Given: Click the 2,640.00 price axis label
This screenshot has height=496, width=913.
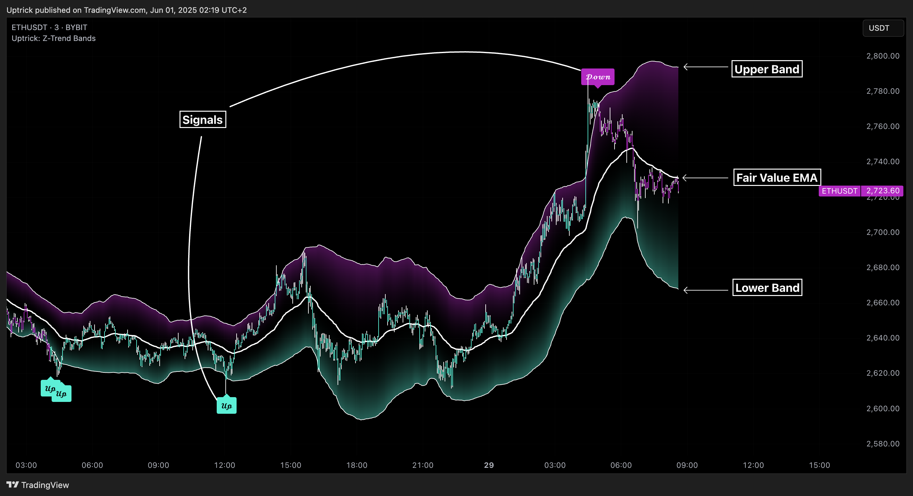Looking at the screenshot, I should click(x=883, y=338).
